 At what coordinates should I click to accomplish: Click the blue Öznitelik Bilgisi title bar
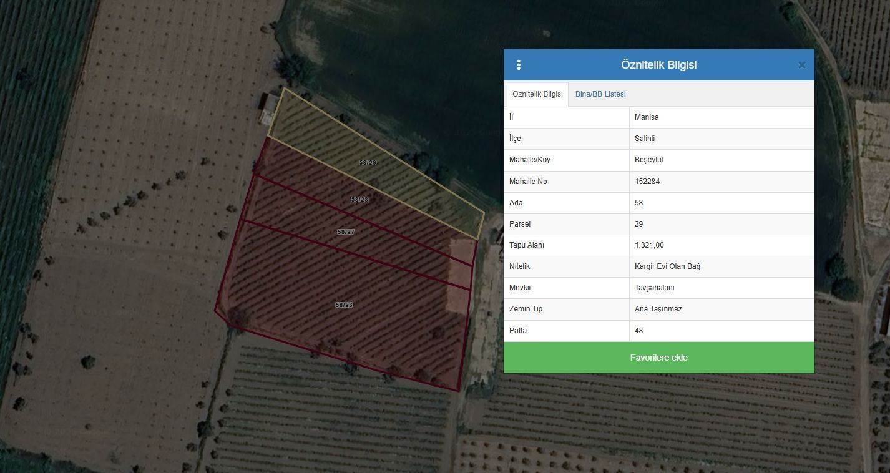pos(658,65)
